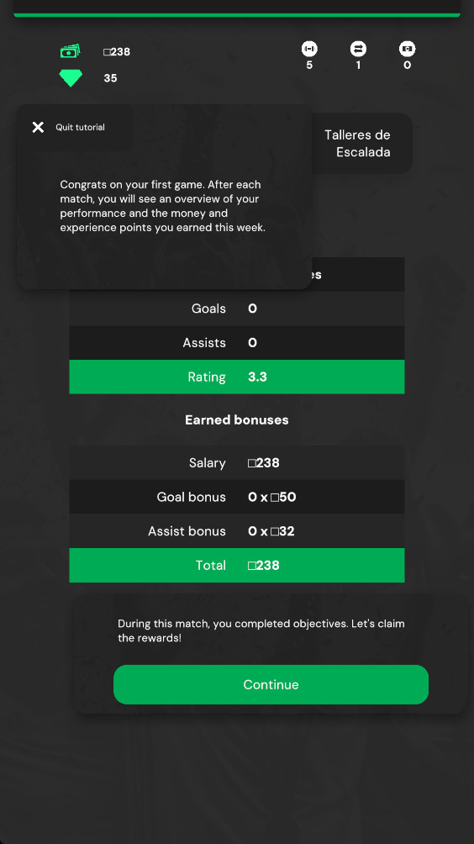Select the Assists stat row

[x=237, y=343]
